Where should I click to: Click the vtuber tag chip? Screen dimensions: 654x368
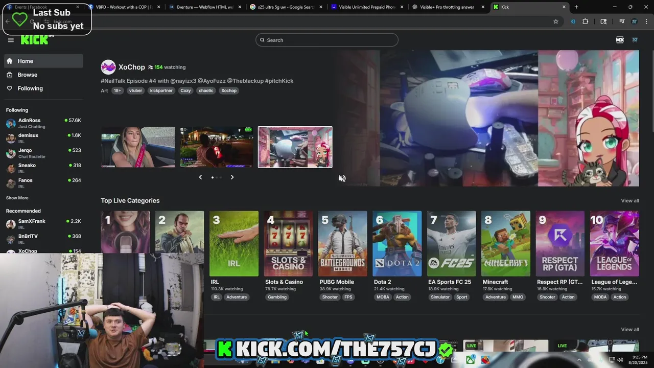(x=135, y=90)
